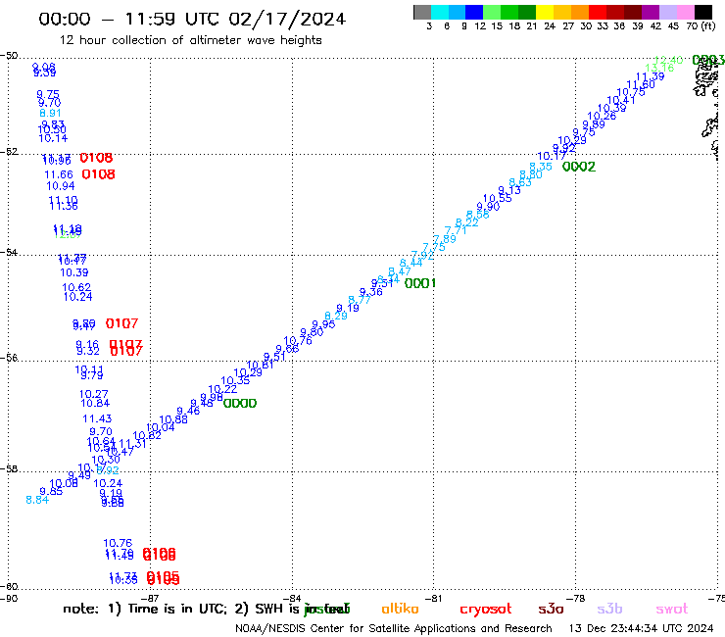Click the light green 12.40 wave height value
The image size is (725, 637).
(668, 60)
